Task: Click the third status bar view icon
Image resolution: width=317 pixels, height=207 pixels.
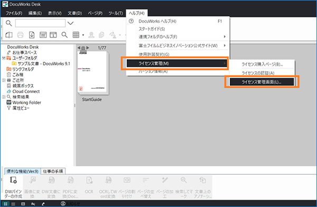Action: pos(23,204)
